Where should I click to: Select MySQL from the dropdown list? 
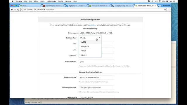[90, 42]
